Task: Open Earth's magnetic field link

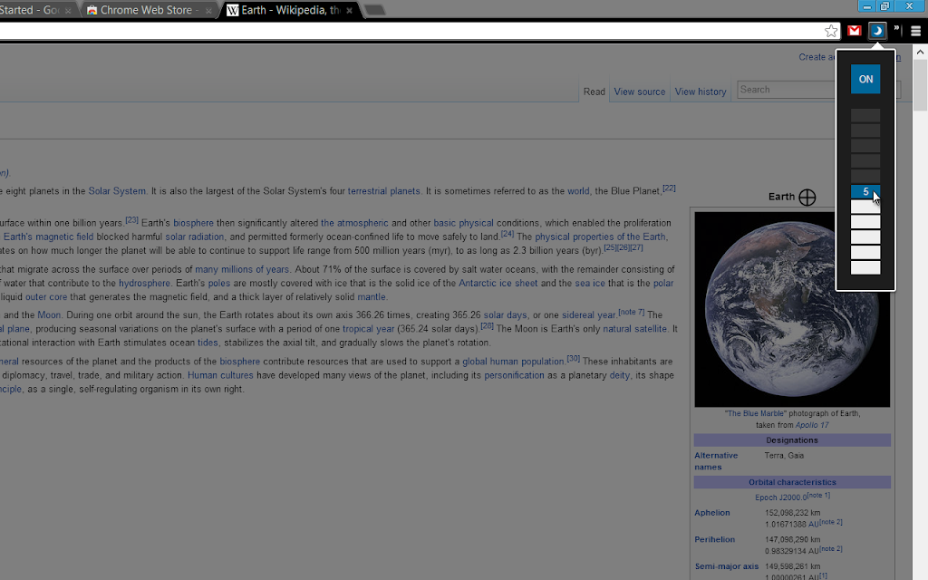Action: coord(49,237)
